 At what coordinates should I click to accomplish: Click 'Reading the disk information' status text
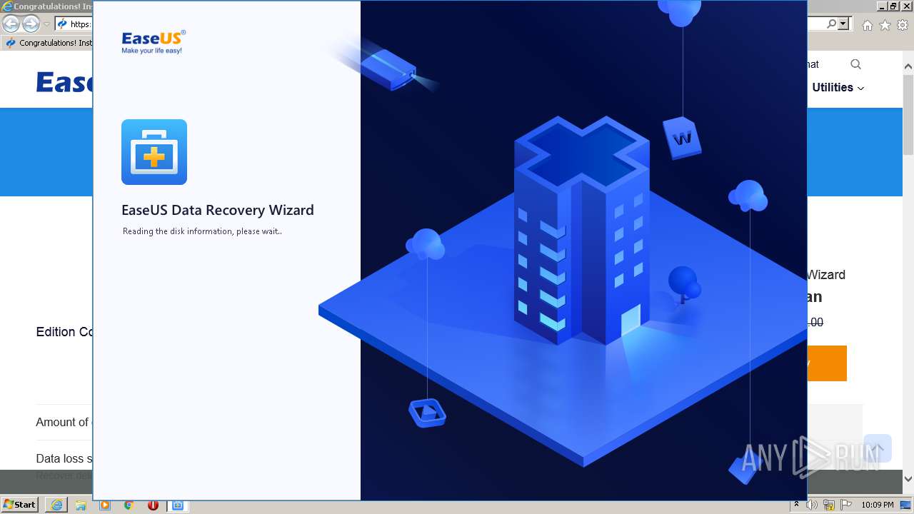[202, 231]
